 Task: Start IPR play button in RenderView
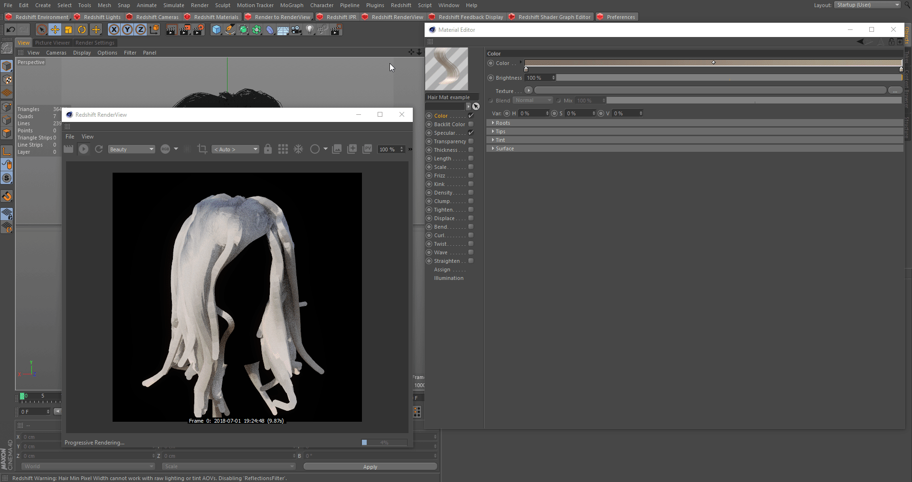click(x=84, y=149)
